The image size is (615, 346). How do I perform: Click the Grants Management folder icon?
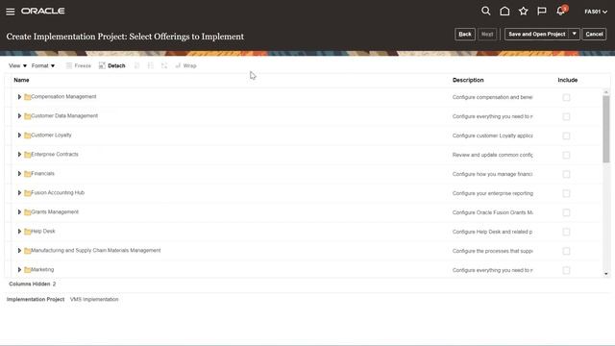[x=27, y=212]
